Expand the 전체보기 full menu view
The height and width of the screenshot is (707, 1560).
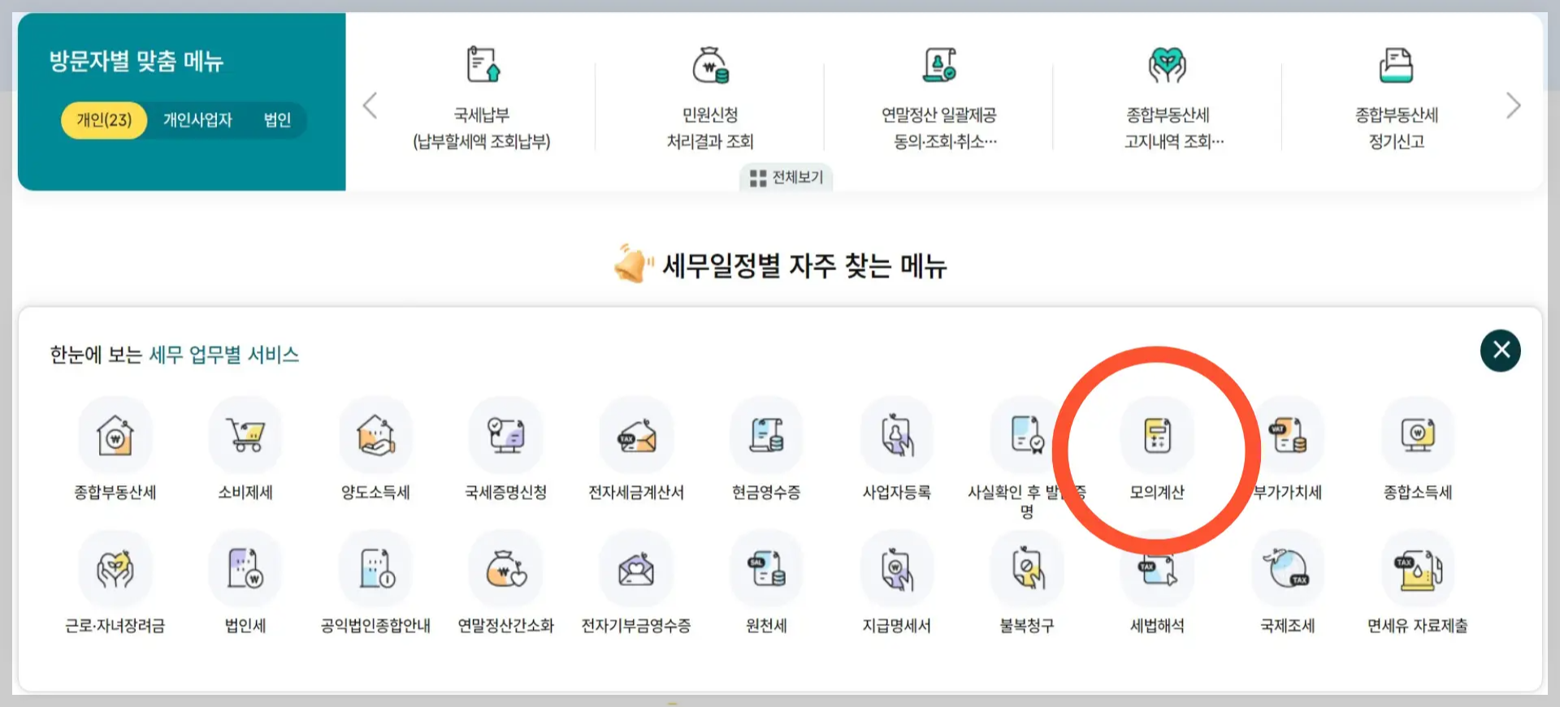(x=786, y=177)
